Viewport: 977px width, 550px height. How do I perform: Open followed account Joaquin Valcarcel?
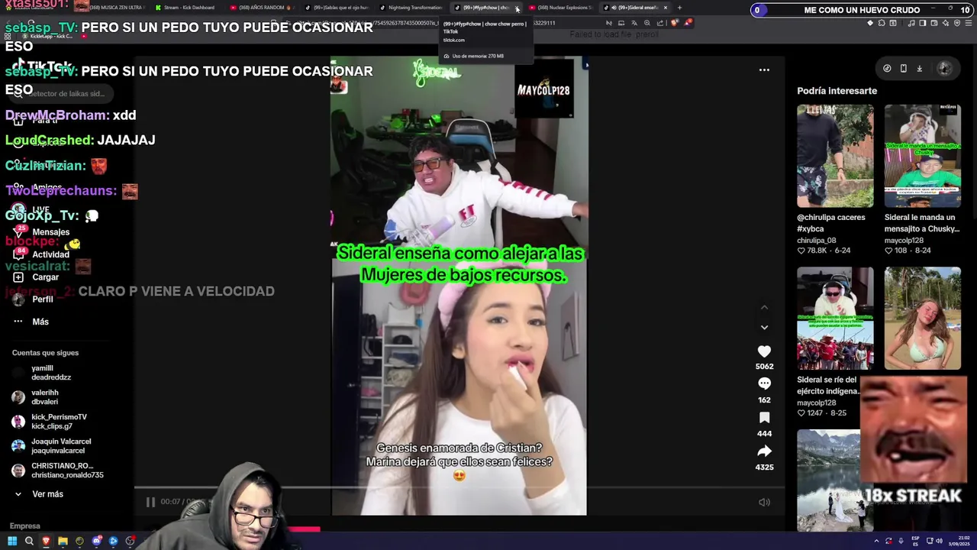pos(60,446)
